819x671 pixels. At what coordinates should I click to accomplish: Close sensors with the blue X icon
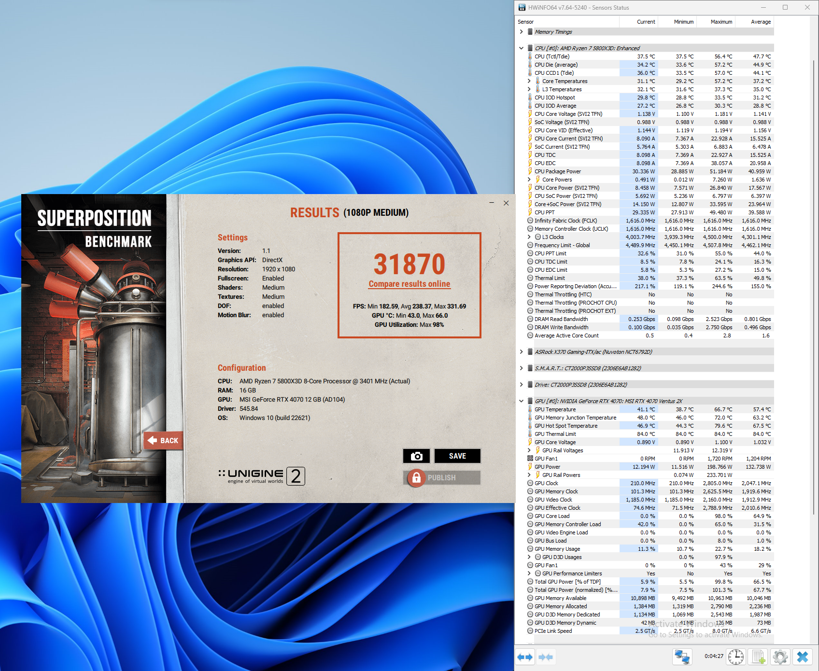point(803,657)
